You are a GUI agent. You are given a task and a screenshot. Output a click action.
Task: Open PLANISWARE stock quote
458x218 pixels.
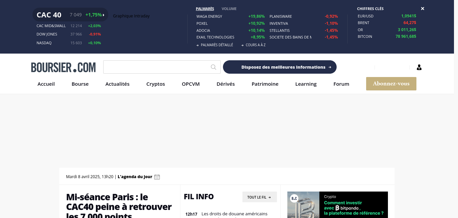(x=281, y=16)
